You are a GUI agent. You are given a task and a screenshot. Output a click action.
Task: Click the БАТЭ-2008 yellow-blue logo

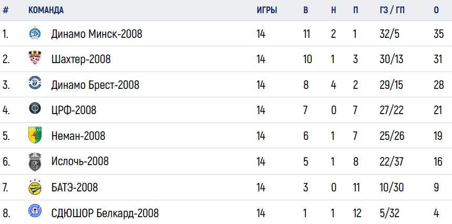pos(35,187)
